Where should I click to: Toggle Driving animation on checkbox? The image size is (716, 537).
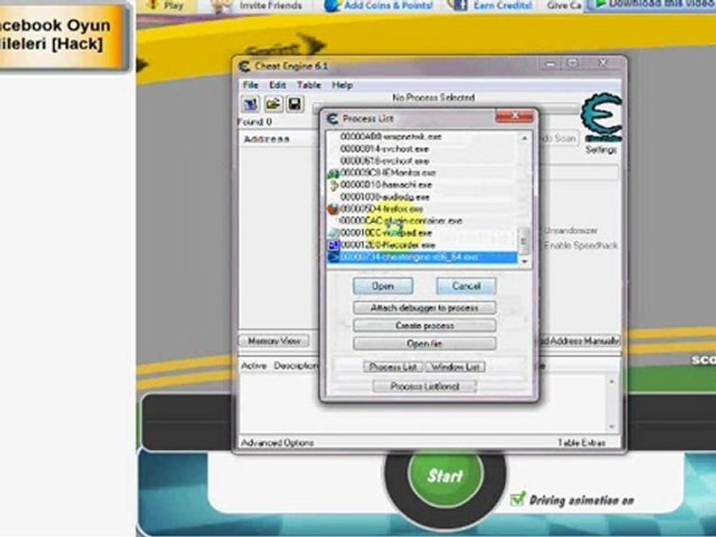(x=518, y=499)
